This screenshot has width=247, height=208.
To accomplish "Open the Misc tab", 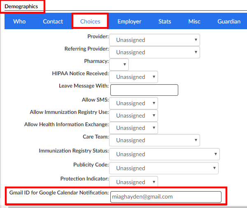I will [194, 21].
